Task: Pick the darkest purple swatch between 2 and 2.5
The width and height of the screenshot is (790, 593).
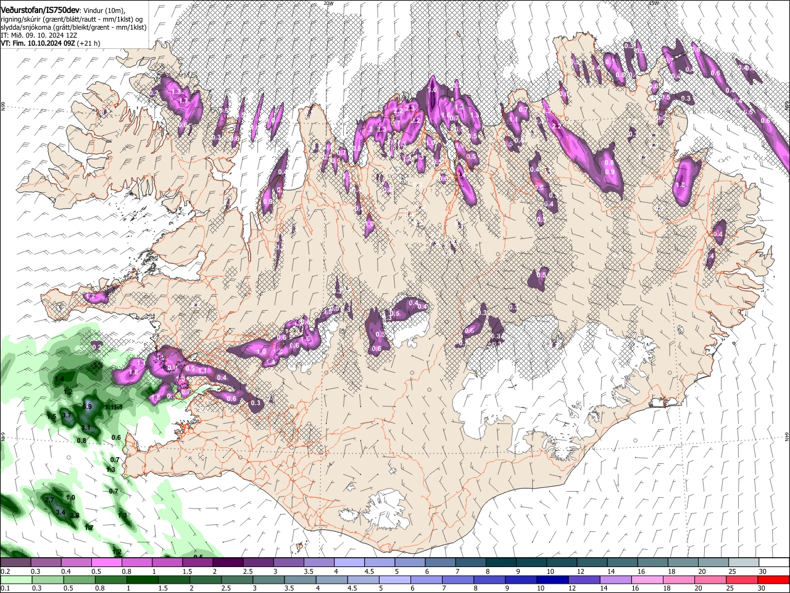Action: (x=227, y=562)
